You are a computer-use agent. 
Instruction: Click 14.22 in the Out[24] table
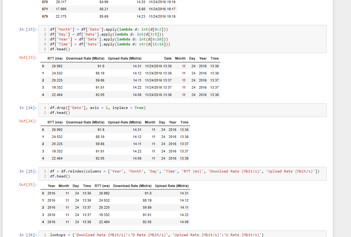coord(137,151)
